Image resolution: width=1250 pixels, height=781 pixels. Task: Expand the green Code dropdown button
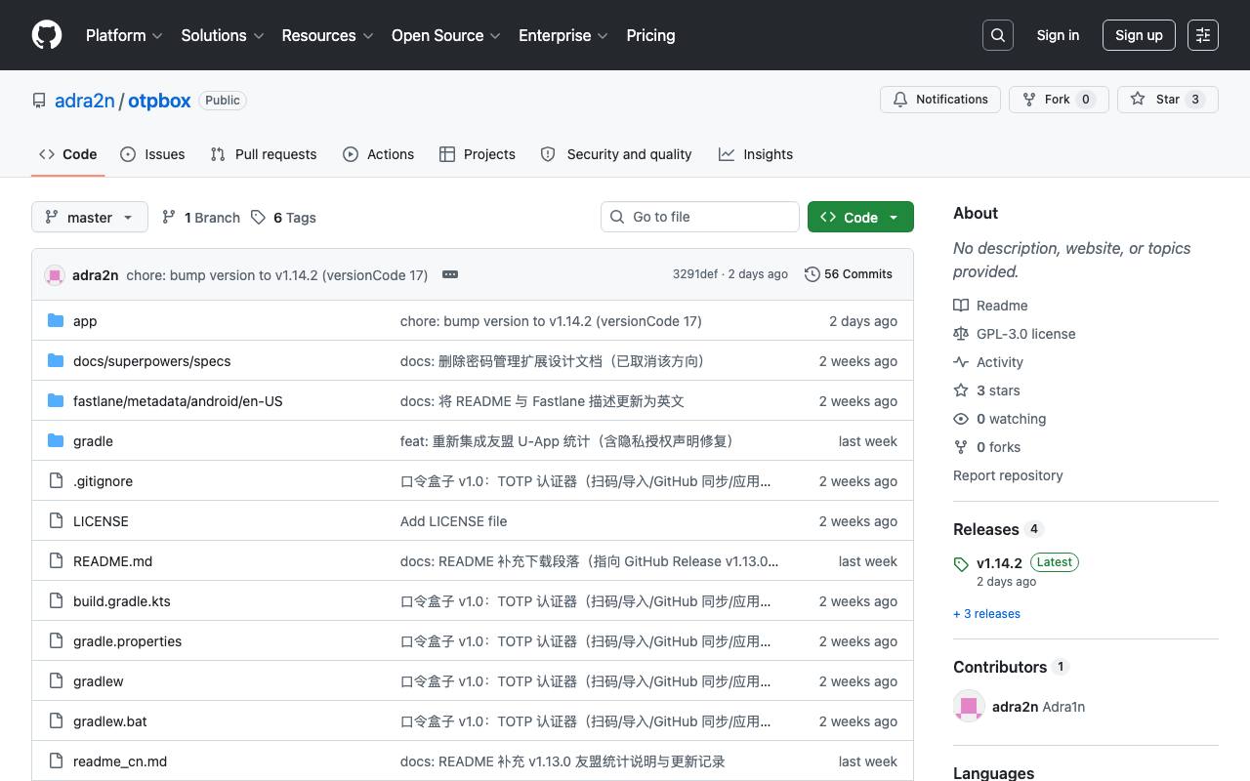coord(860,217)
